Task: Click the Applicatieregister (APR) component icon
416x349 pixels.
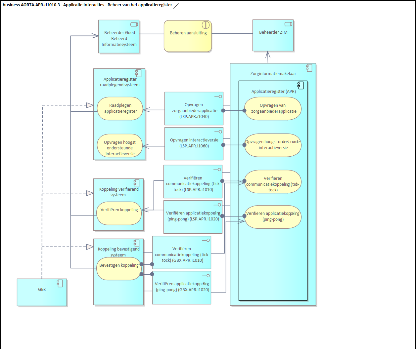Action: [x=300, y=85]
